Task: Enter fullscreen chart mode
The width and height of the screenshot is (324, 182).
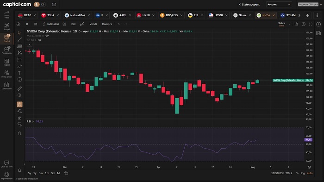Action: 311,24
